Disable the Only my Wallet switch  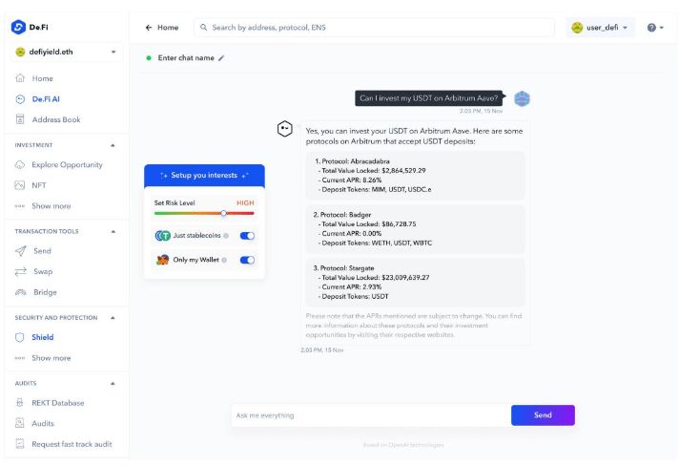(x=247, y=260)
